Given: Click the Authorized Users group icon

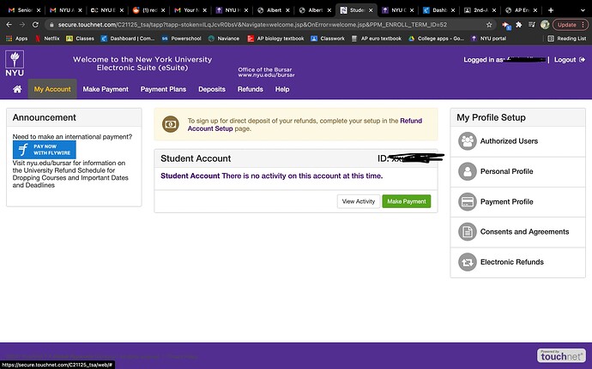Looking at the screenshot, I should (468, 141).
